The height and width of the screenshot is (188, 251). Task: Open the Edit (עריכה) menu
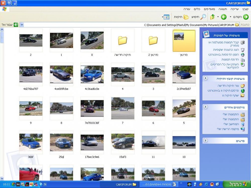click(x=234, y=9)
